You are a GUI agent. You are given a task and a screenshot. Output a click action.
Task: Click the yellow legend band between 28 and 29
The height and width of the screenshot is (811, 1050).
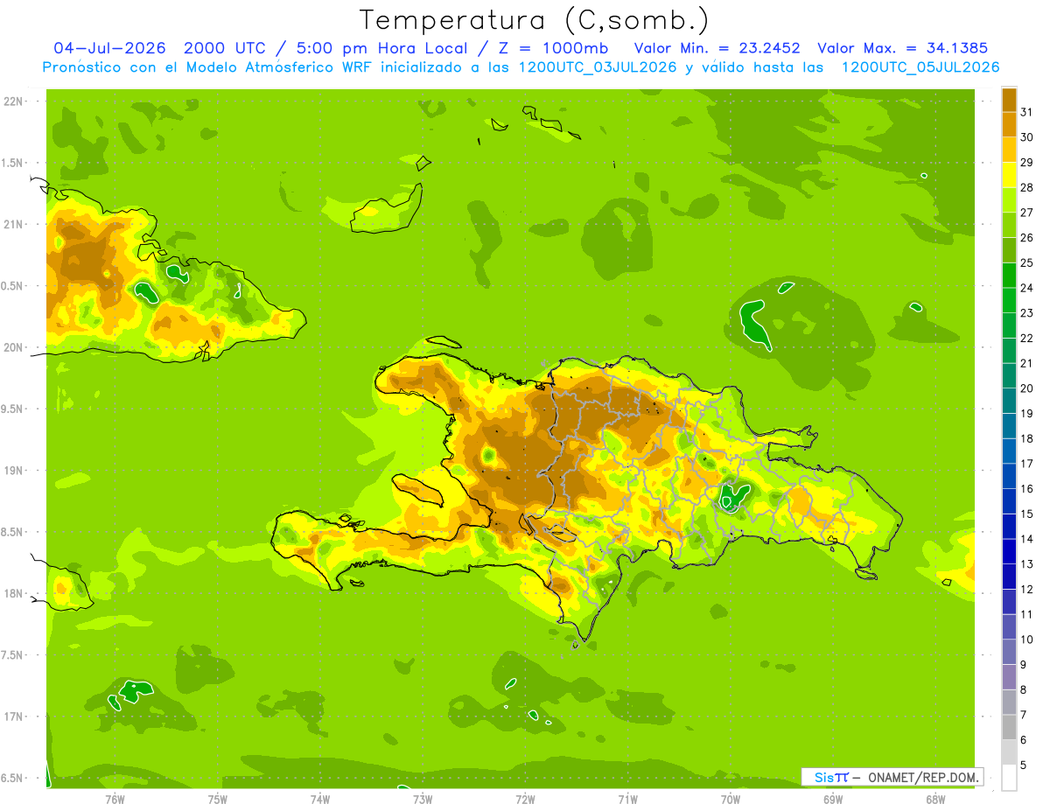(x=1009, y=175)
